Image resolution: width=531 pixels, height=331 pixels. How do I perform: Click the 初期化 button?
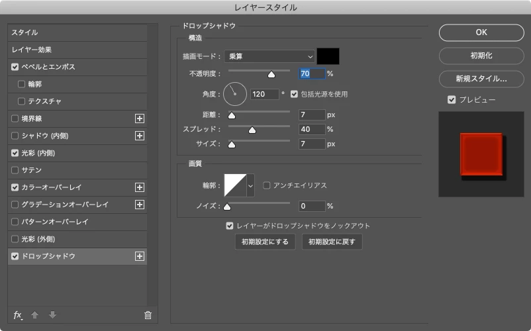[x=481, y=56]
